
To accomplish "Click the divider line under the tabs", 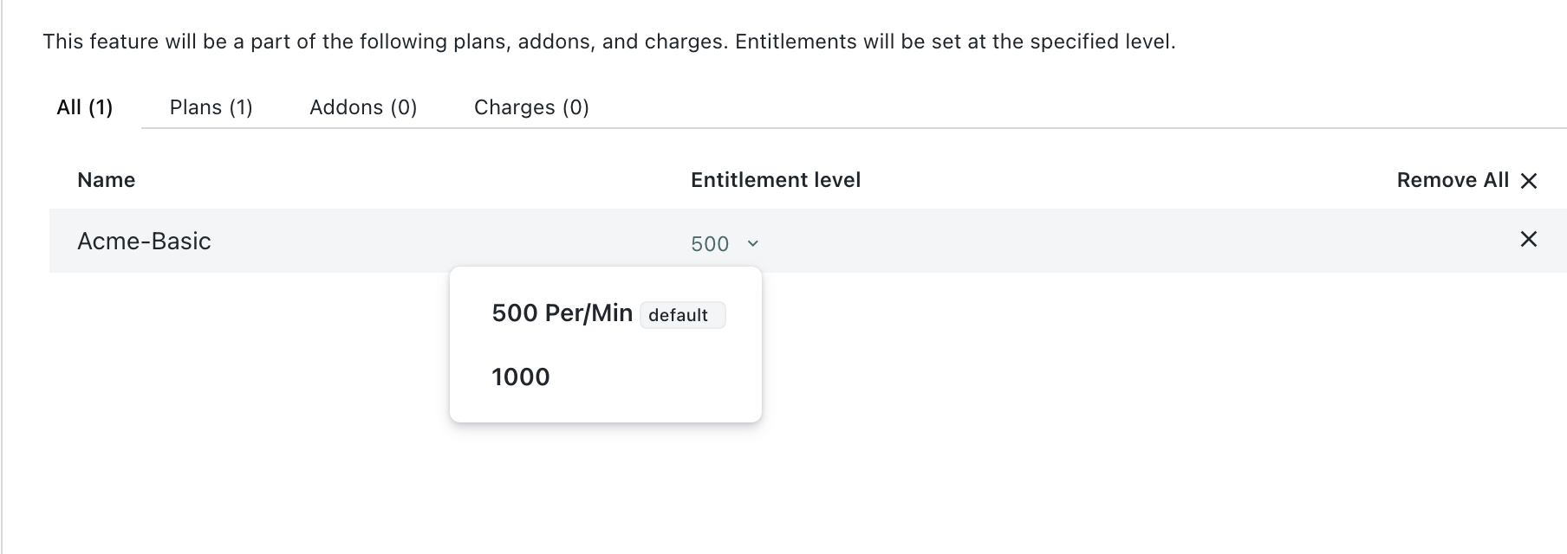I will [x=1040, y=128].
